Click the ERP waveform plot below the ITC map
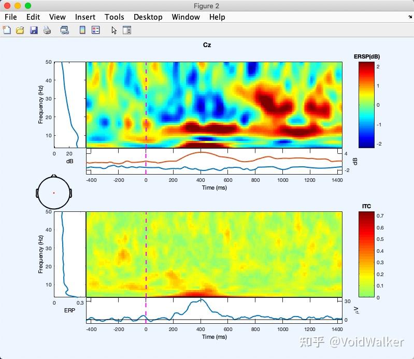Viewport: 414px width, 359px height. 214,310
